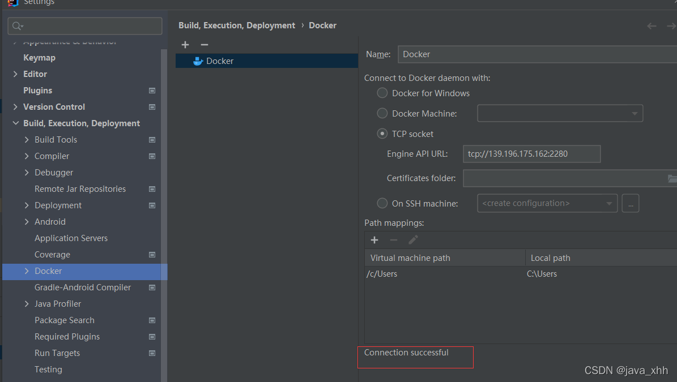The image size is (677, 382).
Task: Expand the Android node
Action: tap(27, 222)
